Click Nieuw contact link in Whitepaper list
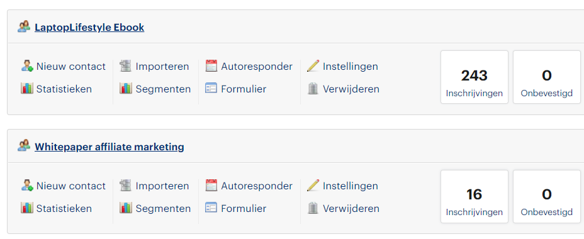This screenshot has width=584, height=239. pos(70,186)
